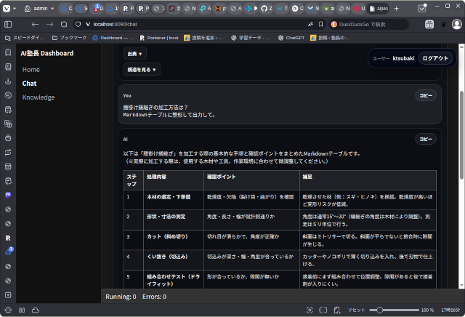
Task: Click the browser back arrow
Action: (x=36, y=24)
